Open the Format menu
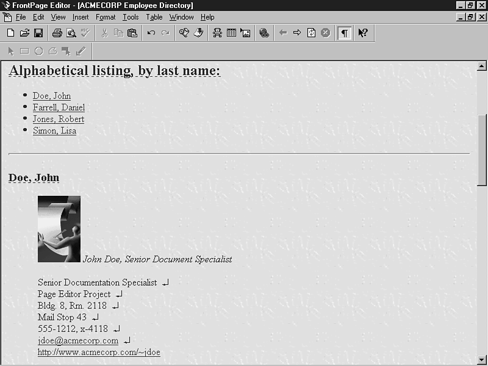 click(x=106, y=17)
